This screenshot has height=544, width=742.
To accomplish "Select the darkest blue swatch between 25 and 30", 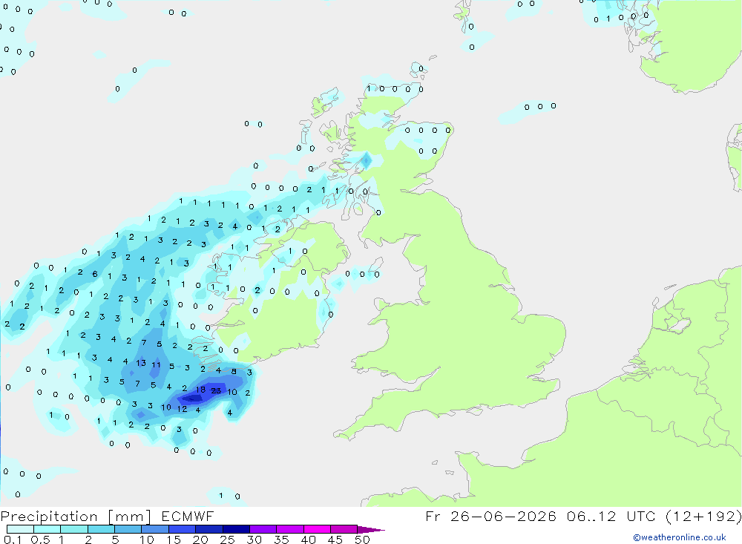I will coord(236,529).
